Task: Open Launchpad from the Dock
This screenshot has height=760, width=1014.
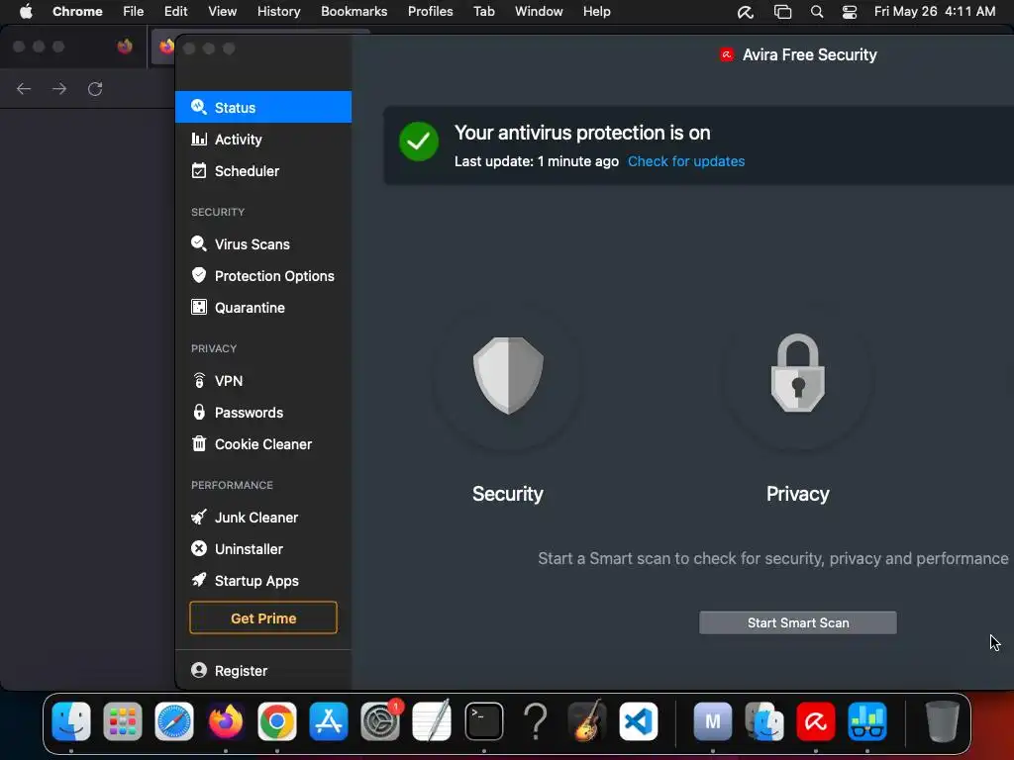Action: coord(122,720)
